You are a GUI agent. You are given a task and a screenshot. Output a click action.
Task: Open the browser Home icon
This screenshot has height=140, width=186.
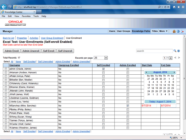tap(174, 7)
